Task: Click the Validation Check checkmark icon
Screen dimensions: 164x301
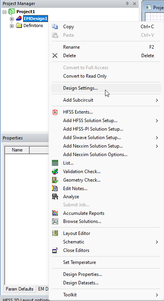Action: 55,172
